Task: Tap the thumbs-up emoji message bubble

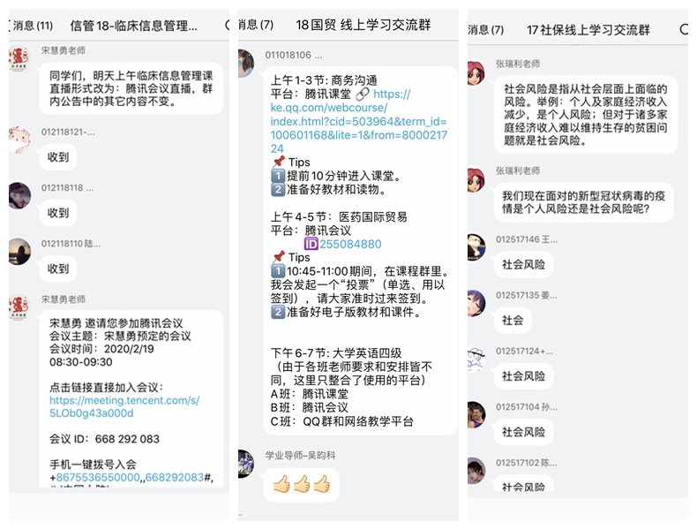Action: pyautogui.click(x=302, y=484)
